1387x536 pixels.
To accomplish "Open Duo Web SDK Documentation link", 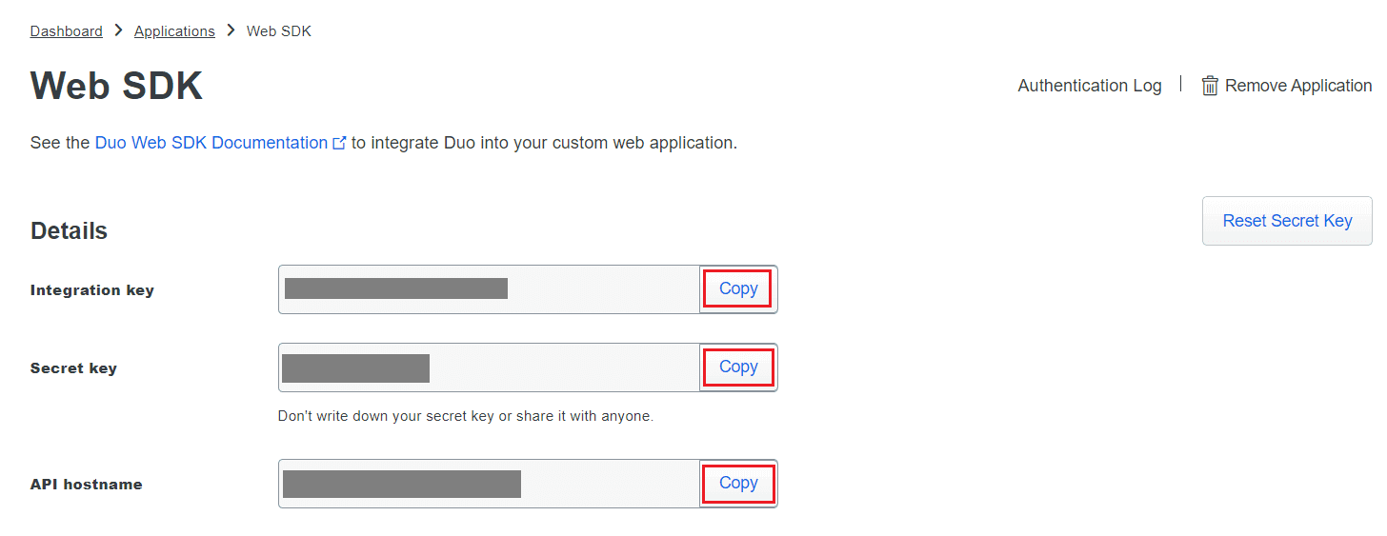I will click(211, 143).
